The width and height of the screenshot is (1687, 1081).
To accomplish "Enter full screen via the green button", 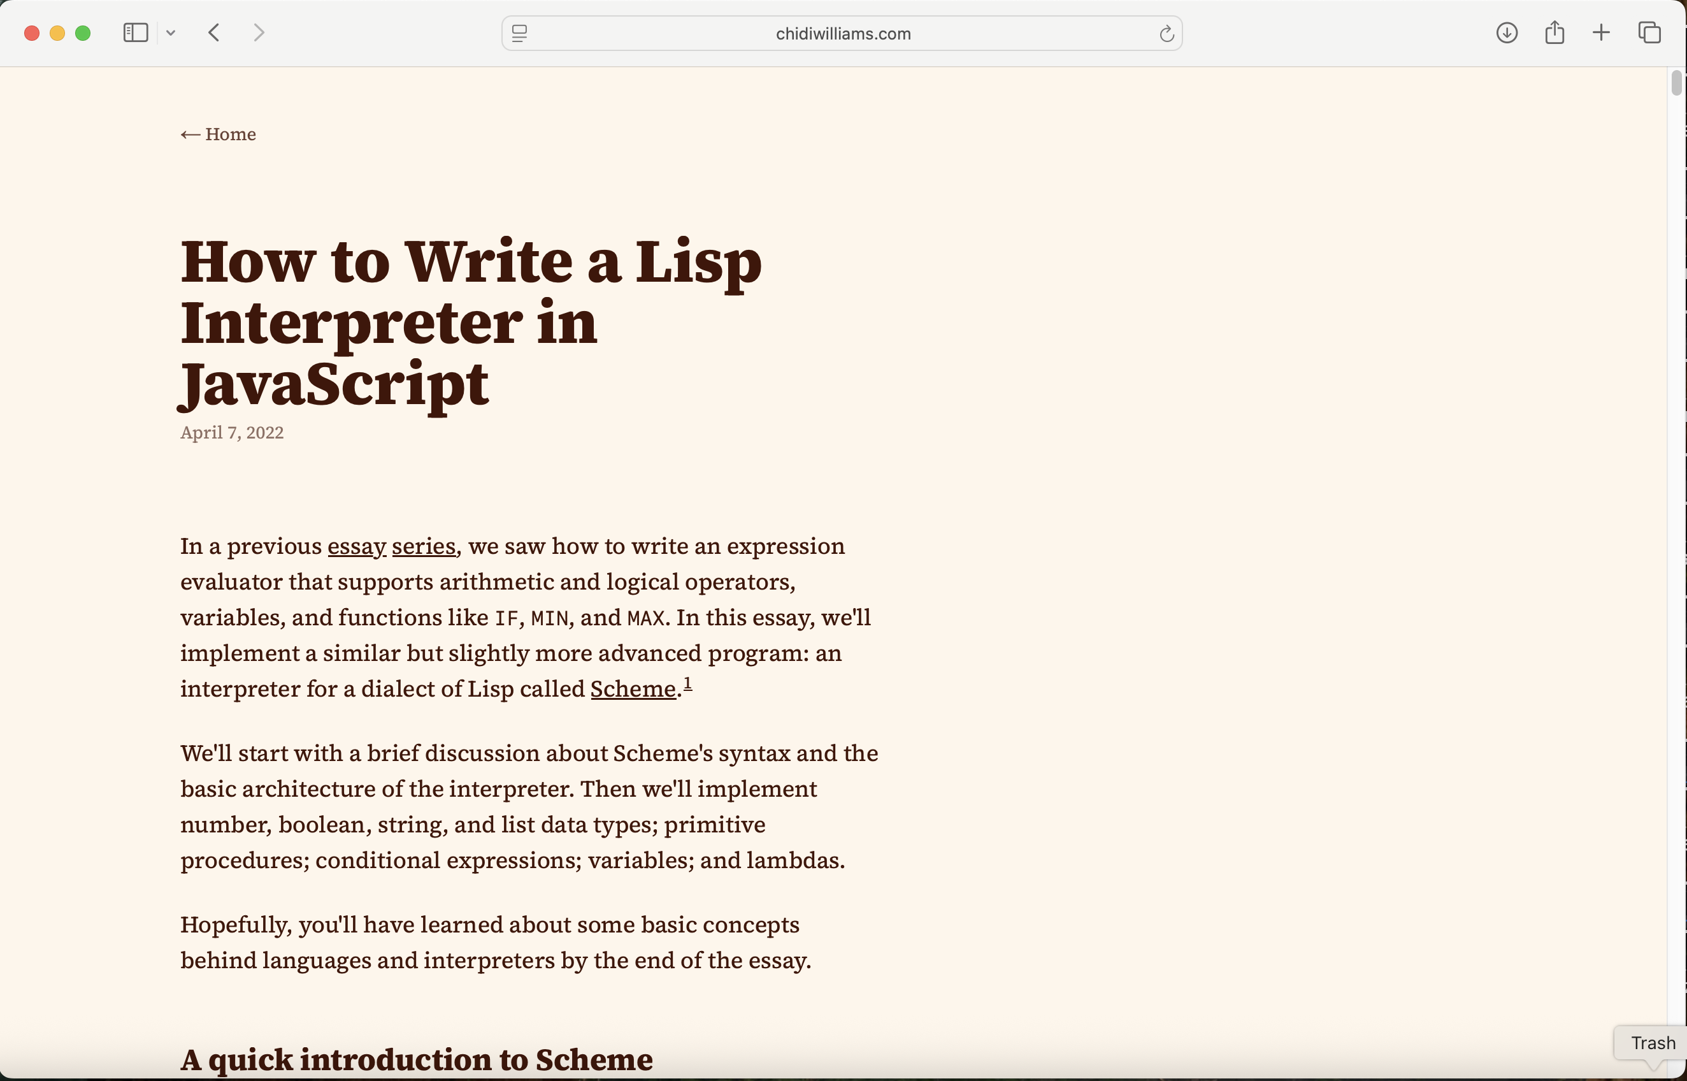I will (x=83, y=33).
